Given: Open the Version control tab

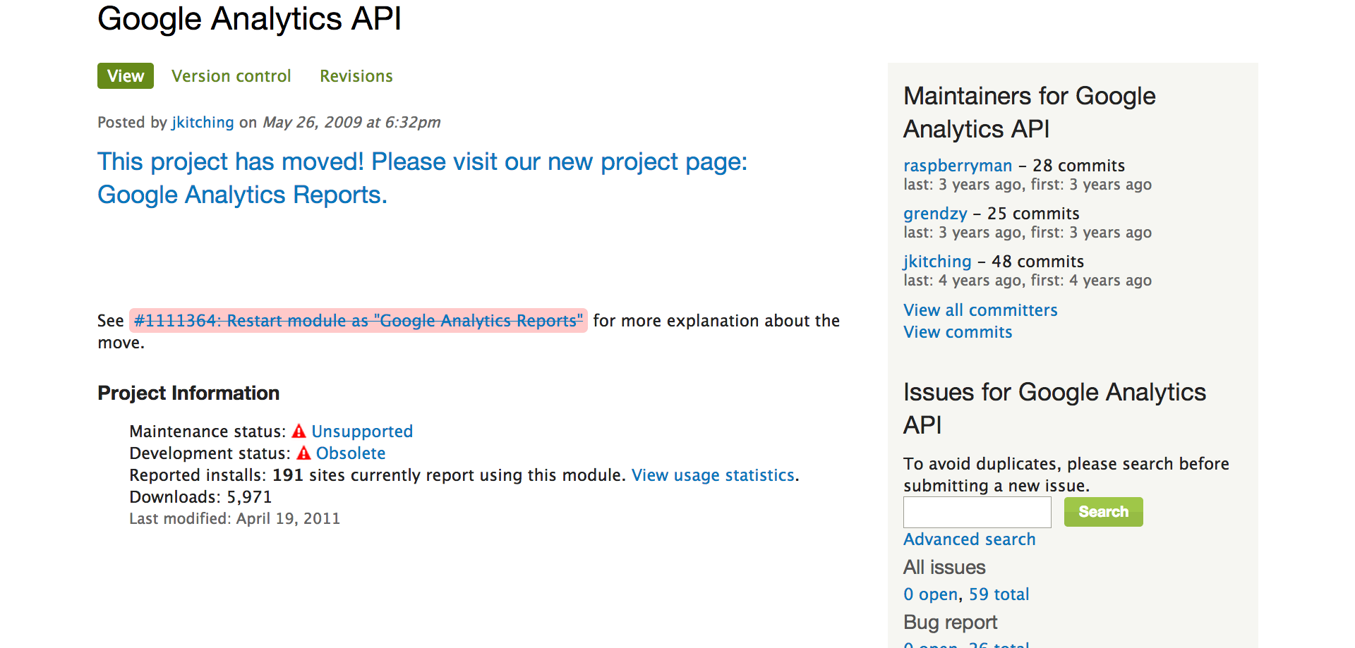Looking at the screenshot, I should coord(231,76).
